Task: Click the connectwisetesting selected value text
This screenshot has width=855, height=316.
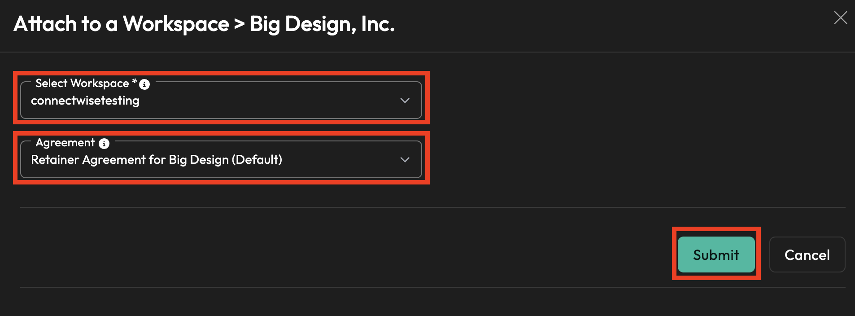Action: click(x=85, y=101)
